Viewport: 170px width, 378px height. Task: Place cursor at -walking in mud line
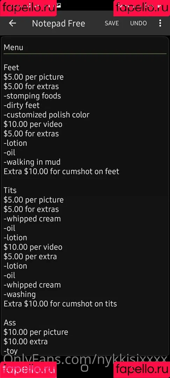pyautogui.click(x=32, y=162)
